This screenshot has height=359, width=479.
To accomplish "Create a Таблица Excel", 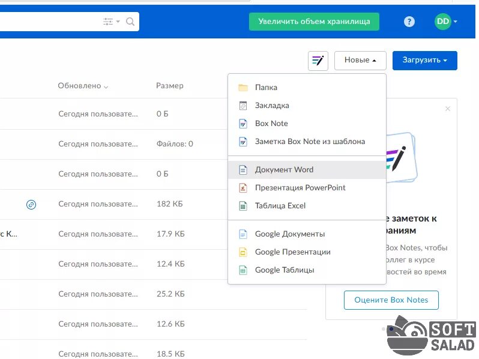I will 307,206.
